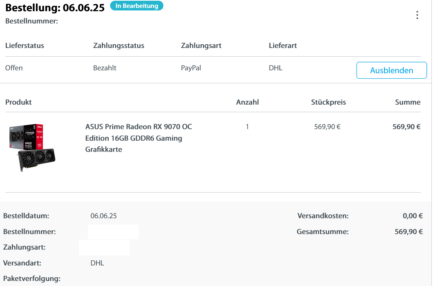Select the unit price 569,90 €
The height and width of the screenshot is (286, 434).
coord(327,127)
